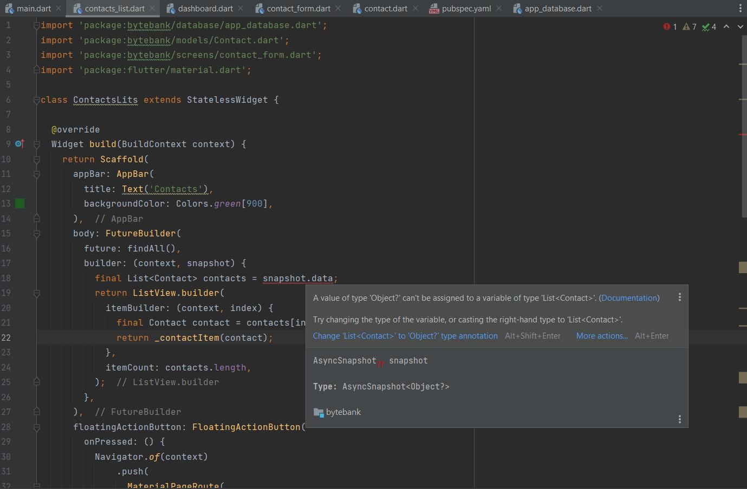Screen dimensions: 747x489
Task: Collapse the ListView.builder fold on line 19
Action: click(x=36, y=293)
